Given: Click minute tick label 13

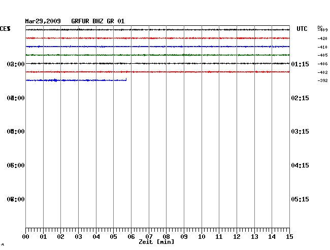Looking at the screenshot, I should click(x=254, y=237).
